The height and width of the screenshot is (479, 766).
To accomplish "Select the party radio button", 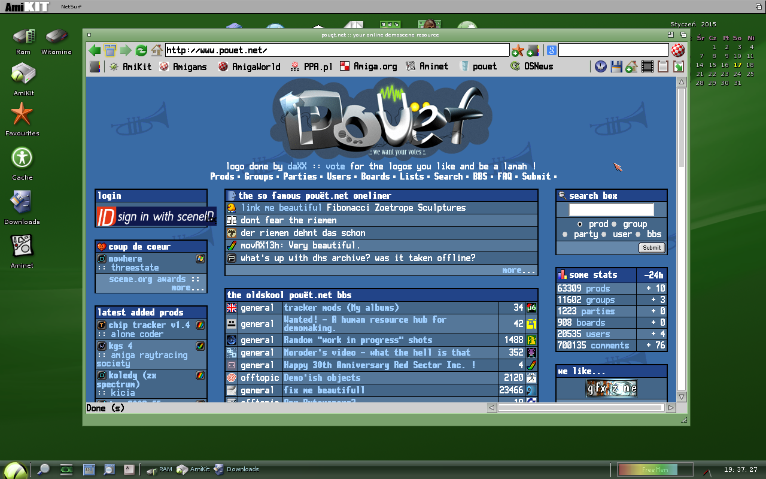I will 565,234.
